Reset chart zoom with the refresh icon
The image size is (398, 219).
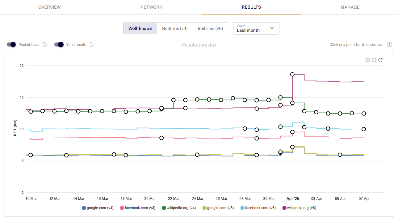pos(380,60)
